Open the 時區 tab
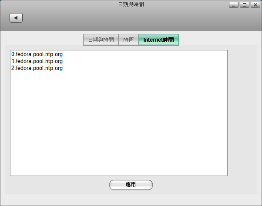262x206 pixels. tap(128, 40)
